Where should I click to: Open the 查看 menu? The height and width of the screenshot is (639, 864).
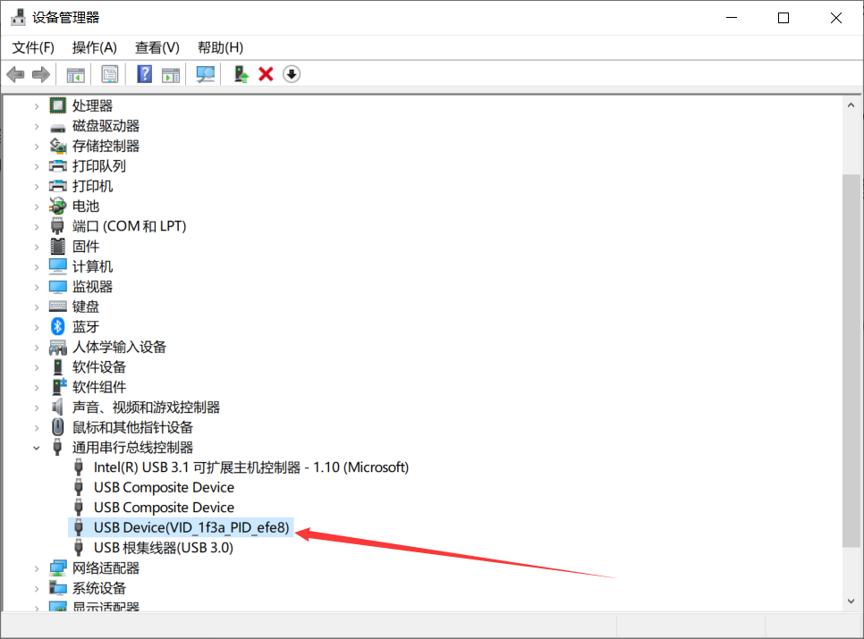157,46
